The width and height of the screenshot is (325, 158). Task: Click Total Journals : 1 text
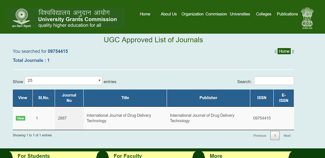tap(31, 60)
